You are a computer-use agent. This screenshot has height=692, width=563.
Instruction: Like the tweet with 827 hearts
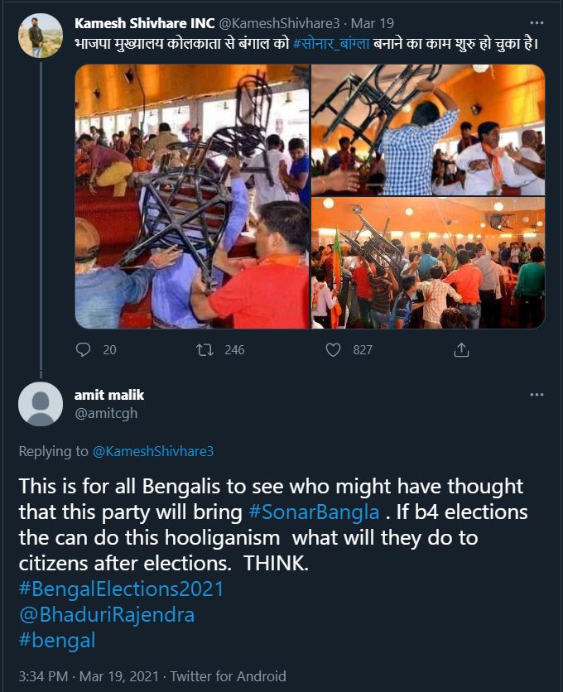333,350
